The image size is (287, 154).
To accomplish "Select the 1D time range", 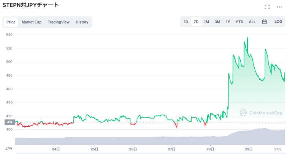I will [x=186, y=22].
